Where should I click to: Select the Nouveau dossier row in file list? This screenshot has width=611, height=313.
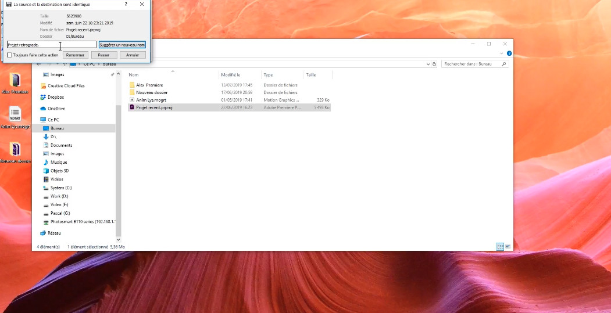[x=229, y=93]
